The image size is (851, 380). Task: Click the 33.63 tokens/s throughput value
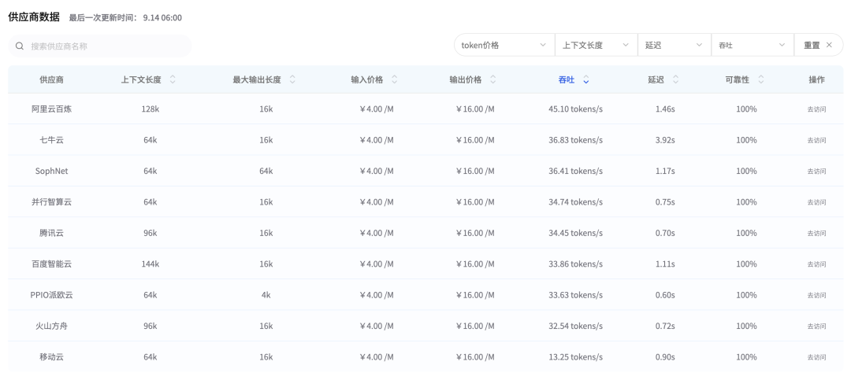576,295
